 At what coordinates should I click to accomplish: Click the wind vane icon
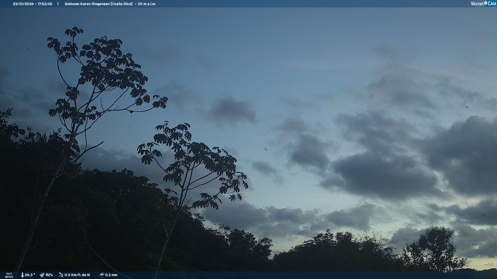[x=61, y=275]
